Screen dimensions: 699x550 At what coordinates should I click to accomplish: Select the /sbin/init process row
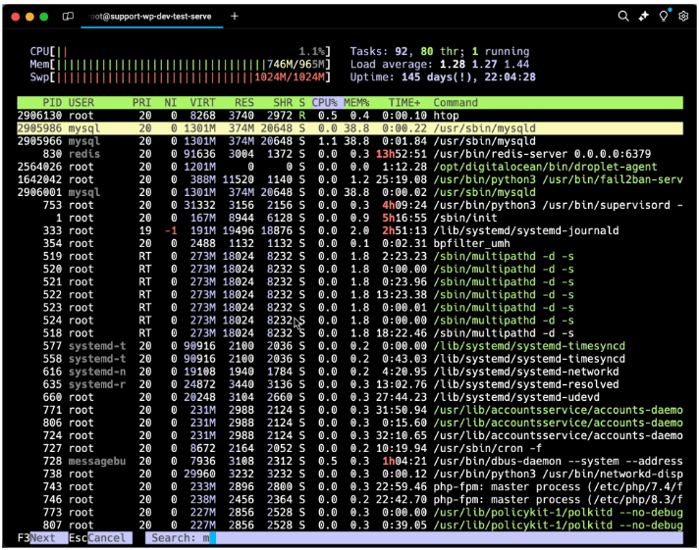click(349, 219)
